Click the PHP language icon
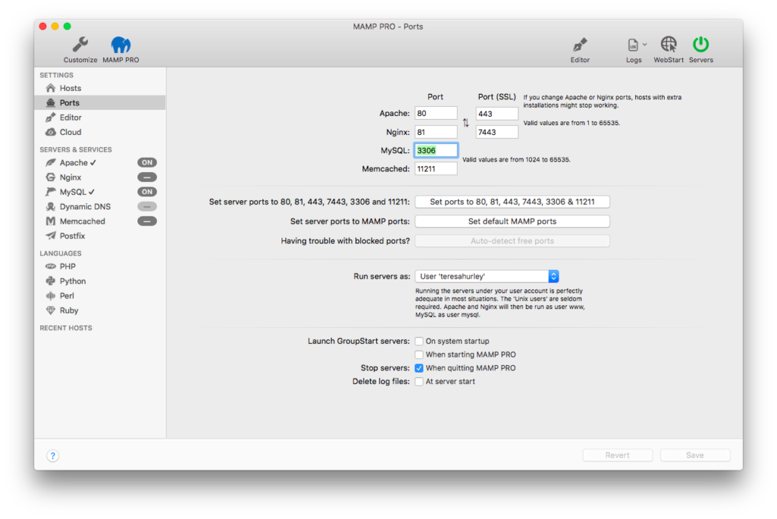The image size is (777, 519). point(51,266)
